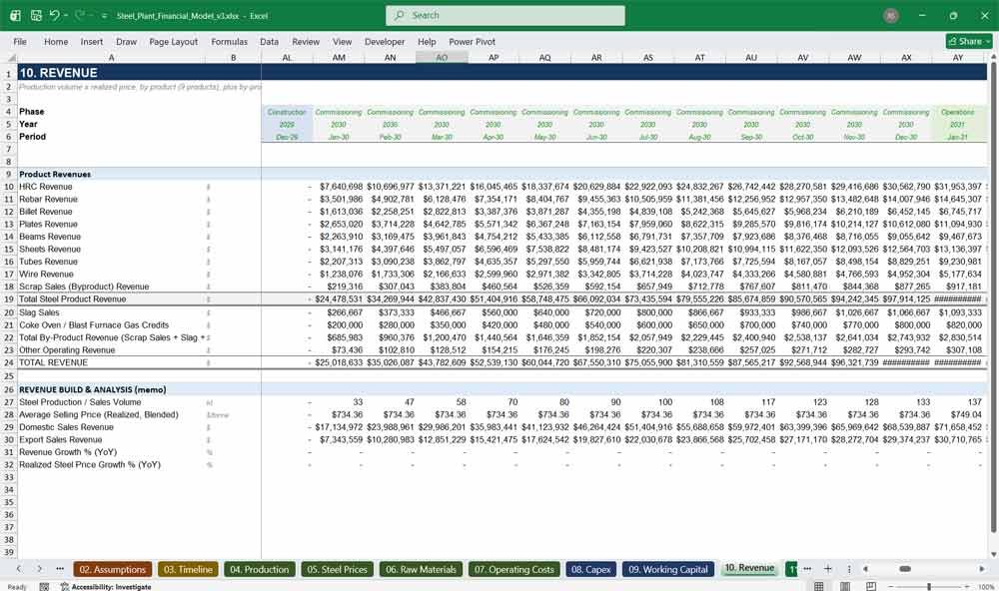Open the Power Pivot ribbon tab
Viewport: 999px width, 591px height.
(473, 41)
